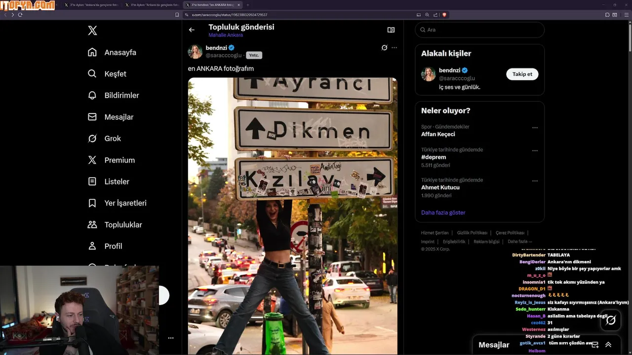Open Yer İşaretleri bookmarks

[117, 203]
